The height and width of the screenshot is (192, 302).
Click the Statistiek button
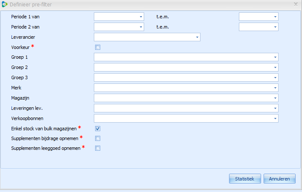(245, 179)
